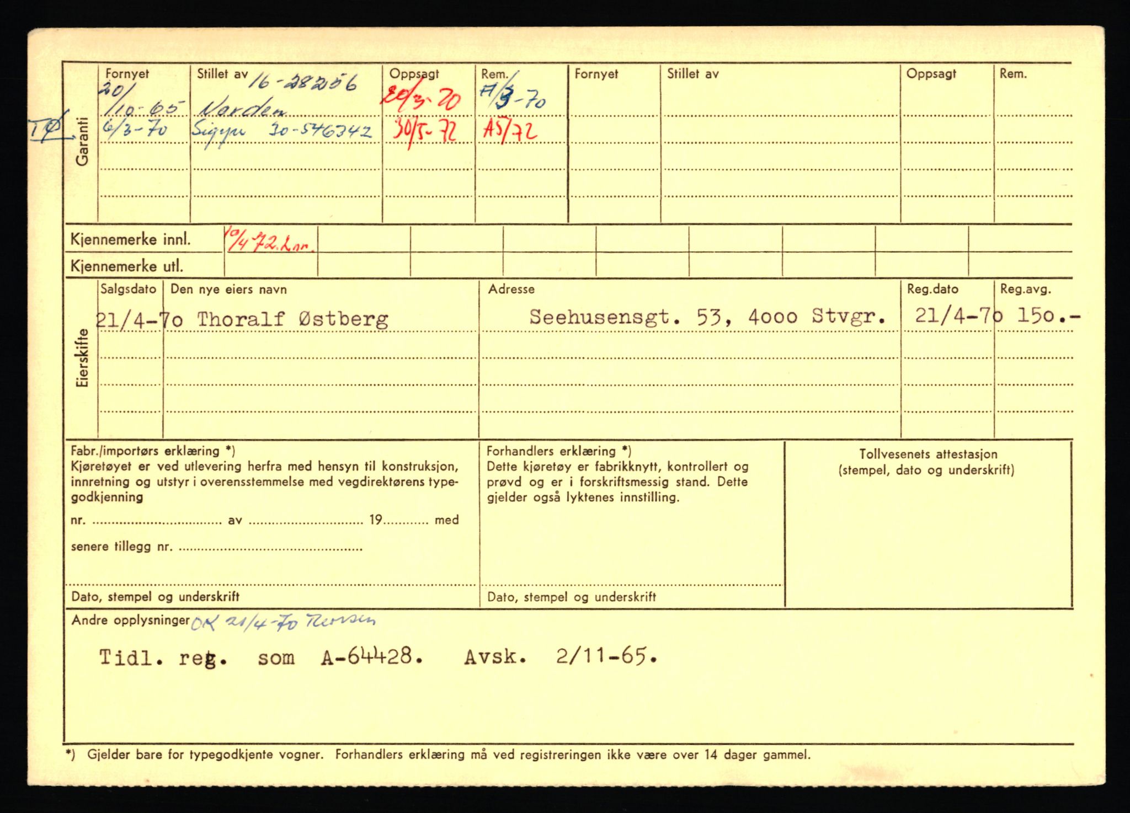
Task: Click the '(stempel, dato og underskrift)' text
Action: point(926,470)
